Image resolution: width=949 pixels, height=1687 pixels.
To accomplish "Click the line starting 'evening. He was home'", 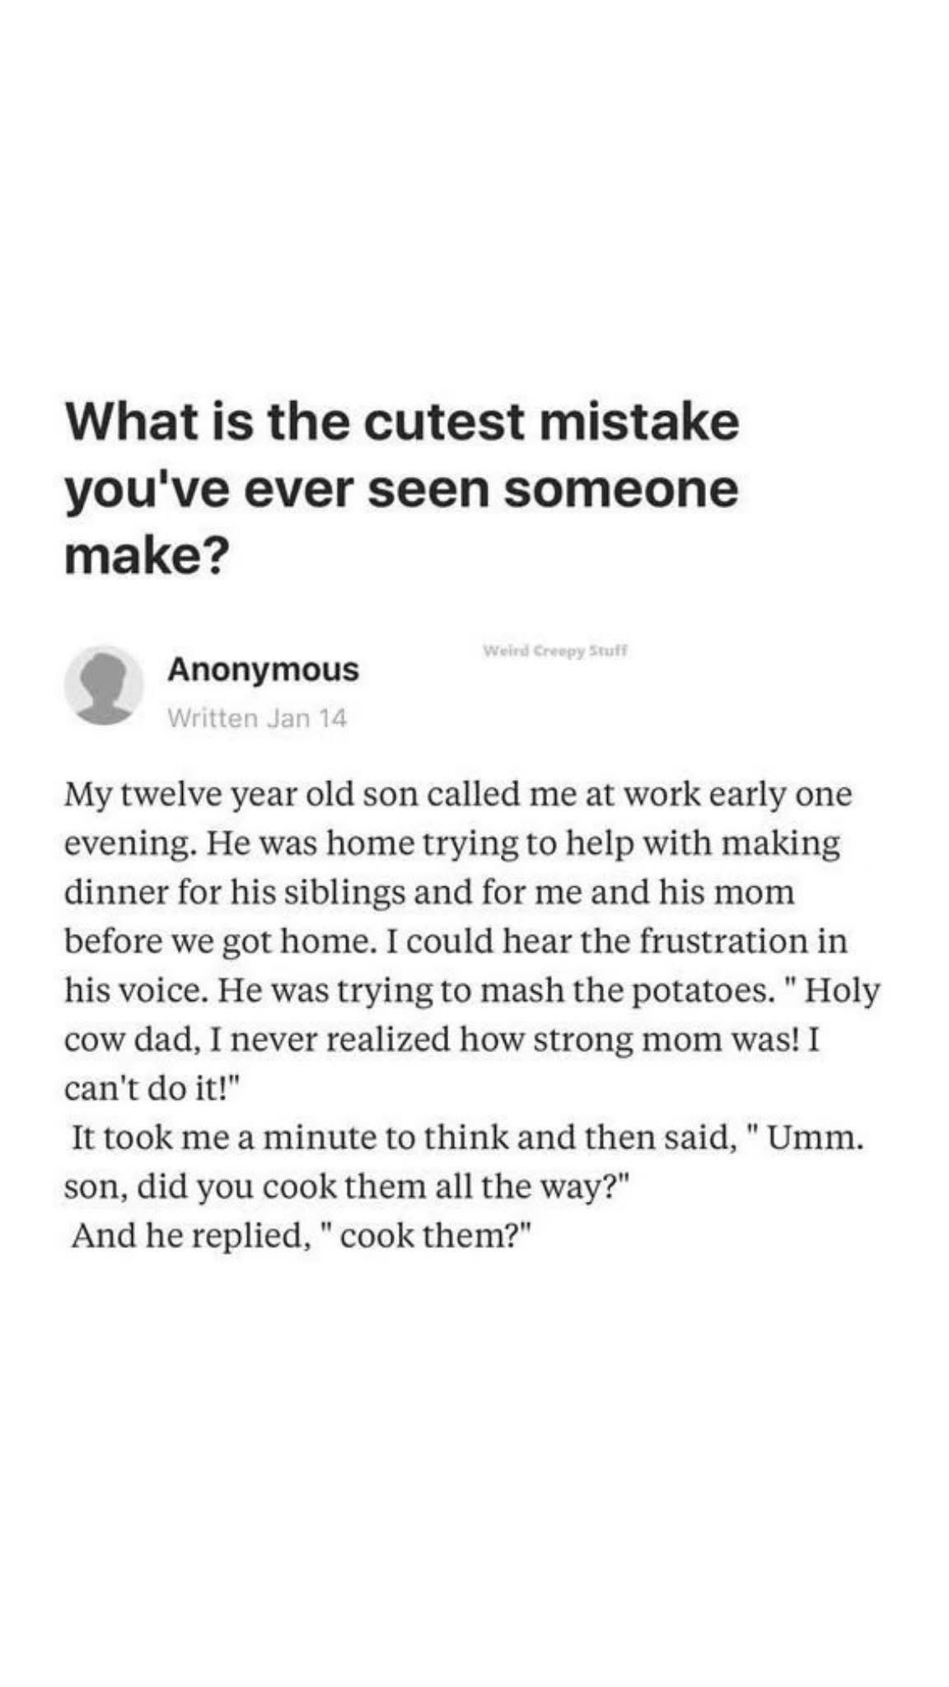I will point(452,843).
